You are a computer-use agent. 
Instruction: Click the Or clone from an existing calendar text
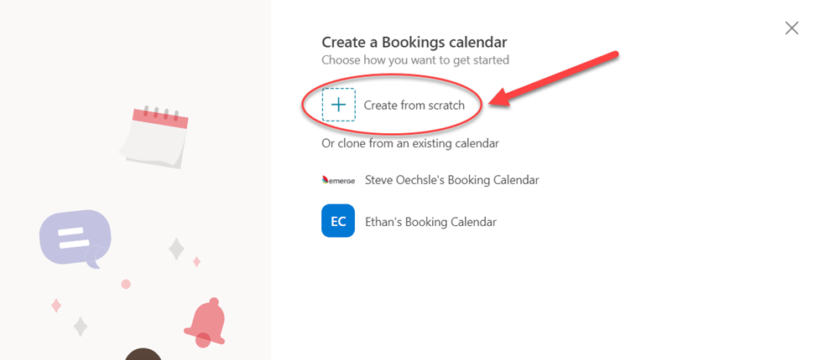(x=410, y=143)
